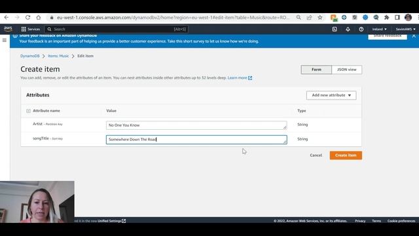Open the AWS help question mark icon

pos(361,29)
